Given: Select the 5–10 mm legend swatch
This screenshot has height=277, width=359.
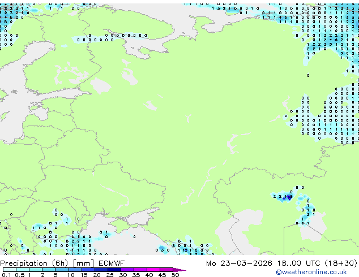Looking at the screenshot, I should click(62, 270).
